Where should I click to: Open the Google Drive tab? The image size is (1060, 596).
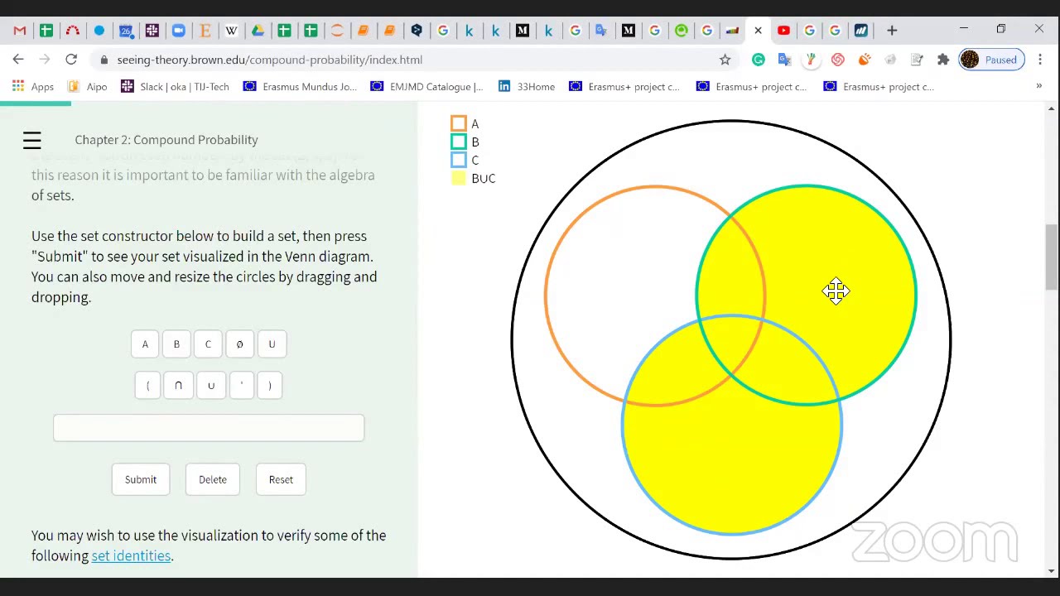pos(258,31)
